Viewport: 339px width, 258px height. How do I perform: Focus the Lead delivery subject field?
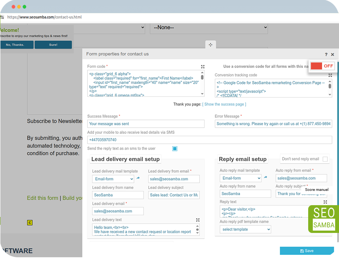pos(174,195)
